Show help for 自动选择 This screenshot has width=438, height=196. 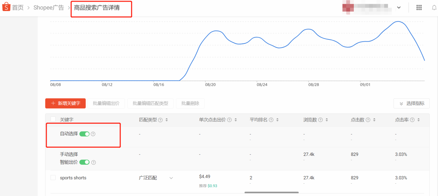click(93, 134)
